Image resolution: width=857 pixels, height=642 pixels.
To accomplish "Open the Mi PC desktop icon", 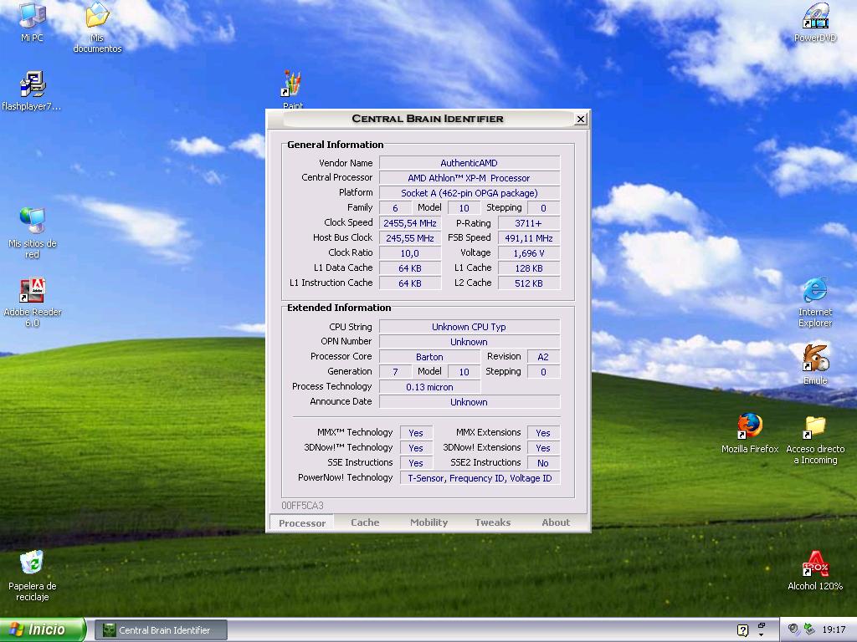I will [32, 17].
